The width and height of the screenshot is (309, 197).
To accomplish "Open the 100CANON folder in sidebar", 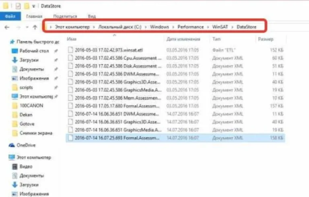I will pyautogui.click(x=31, y=106).
